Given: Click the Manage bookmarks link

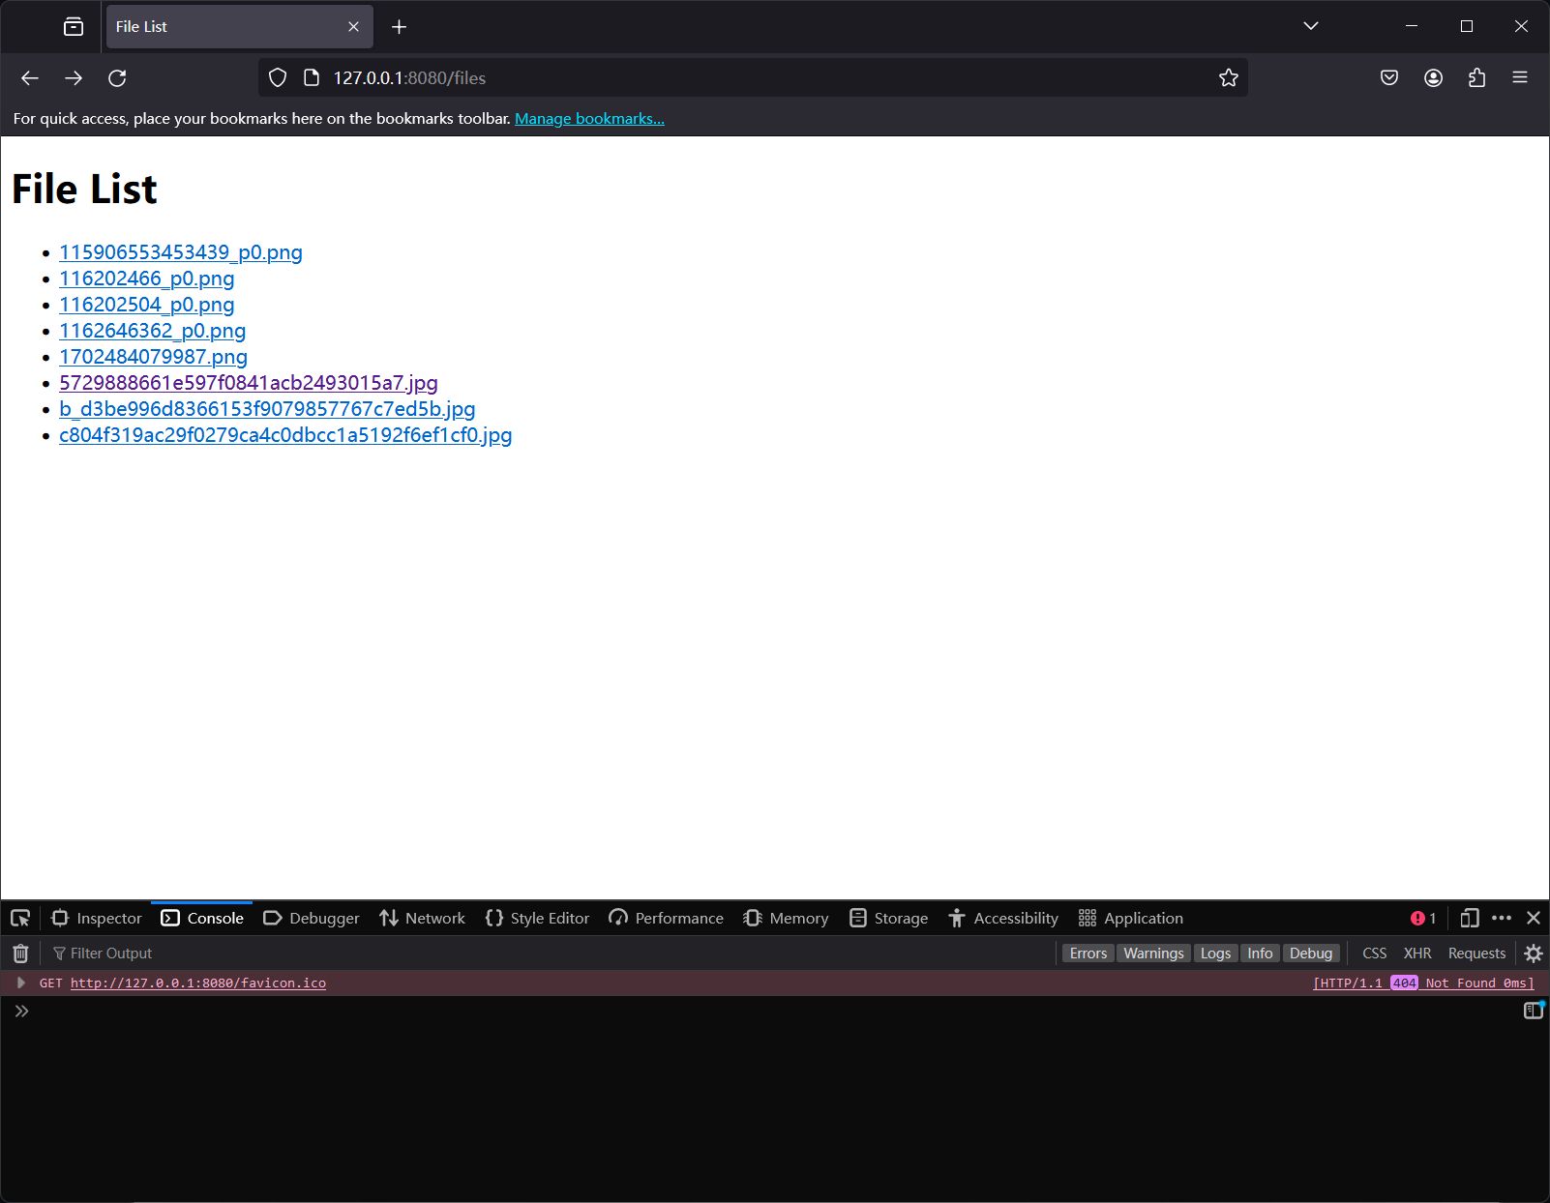Looking at the screenshot, I should point(589,119).
